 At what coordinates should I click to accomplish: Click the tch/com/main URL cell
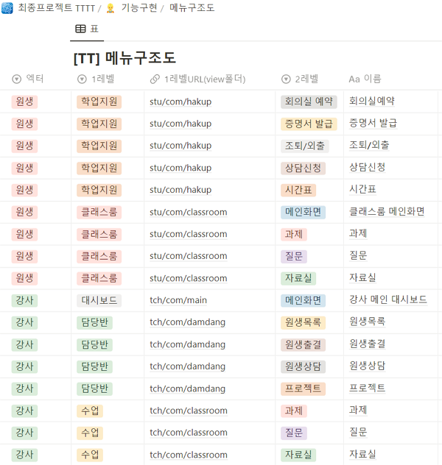tap(178, 300)
